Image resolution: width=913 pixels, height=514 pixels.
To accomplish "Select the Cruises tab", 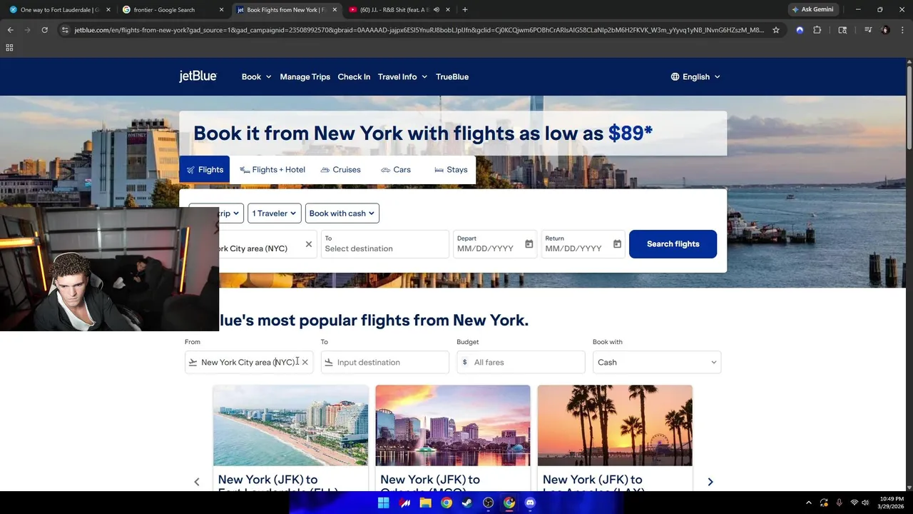I will (x=340, y=170).
